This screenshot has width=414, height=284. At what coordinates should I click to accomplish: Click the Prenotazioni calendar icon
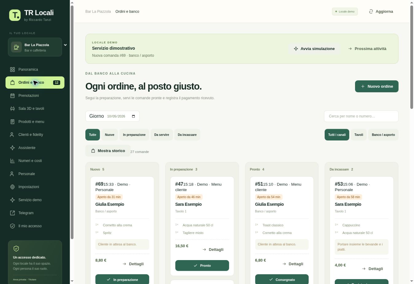click(x=12, y=96)
